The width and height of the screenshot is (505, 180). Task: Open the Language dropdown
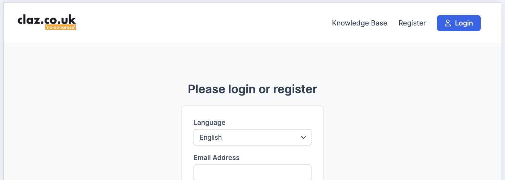coord(252,137)
